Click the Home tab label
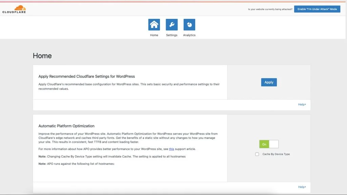347x195 pixels. pyautogui.click(x=154, y=35)
